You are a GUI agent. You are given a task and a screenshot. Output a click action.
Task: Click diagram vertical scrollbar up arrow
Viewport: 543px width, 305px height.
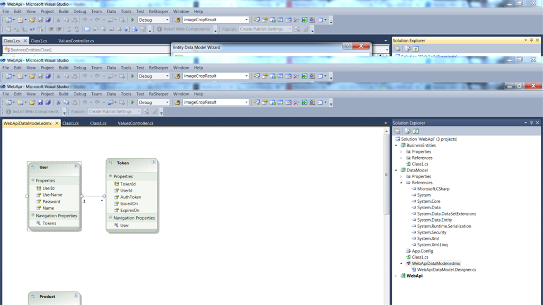click(387, 131)
